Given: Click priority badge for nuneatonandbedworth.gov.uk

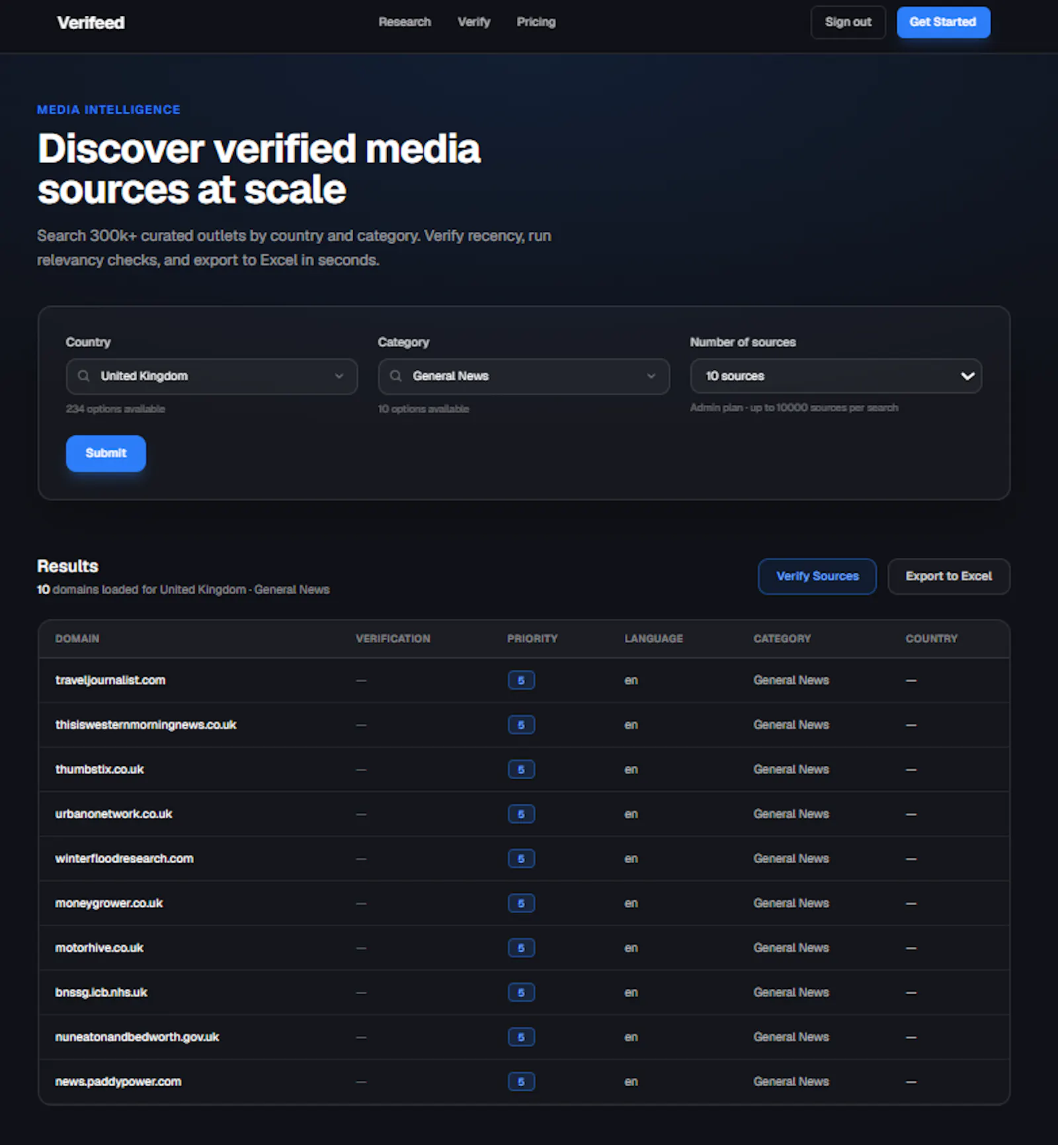Looking at the screenshot, I should (x=521, y=1037).
